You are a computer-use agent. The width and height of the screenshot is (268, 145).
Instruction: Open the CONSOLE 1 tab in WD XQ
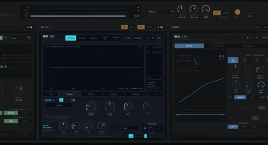(82, 38)
